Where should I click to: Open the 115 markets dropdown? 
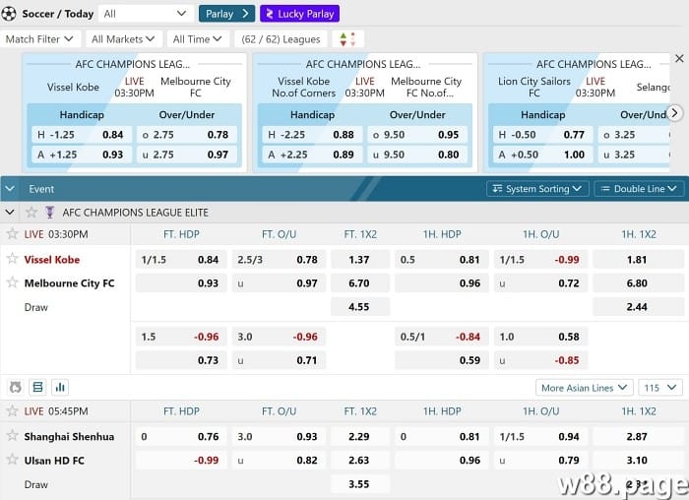point(660,388)
